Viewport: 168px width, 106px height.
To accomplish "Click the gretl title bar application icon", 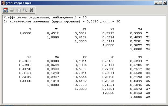I will [3, 3].
